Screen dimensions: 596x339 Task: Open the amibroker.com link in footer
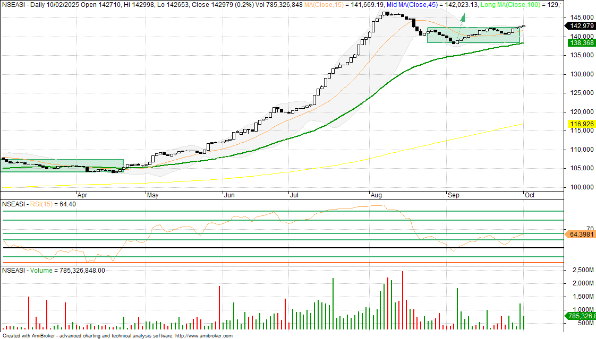204,336
